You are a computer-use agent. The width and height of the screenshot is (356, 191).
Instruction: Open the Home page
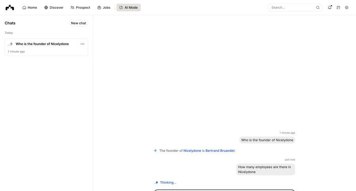coord(30,7)
